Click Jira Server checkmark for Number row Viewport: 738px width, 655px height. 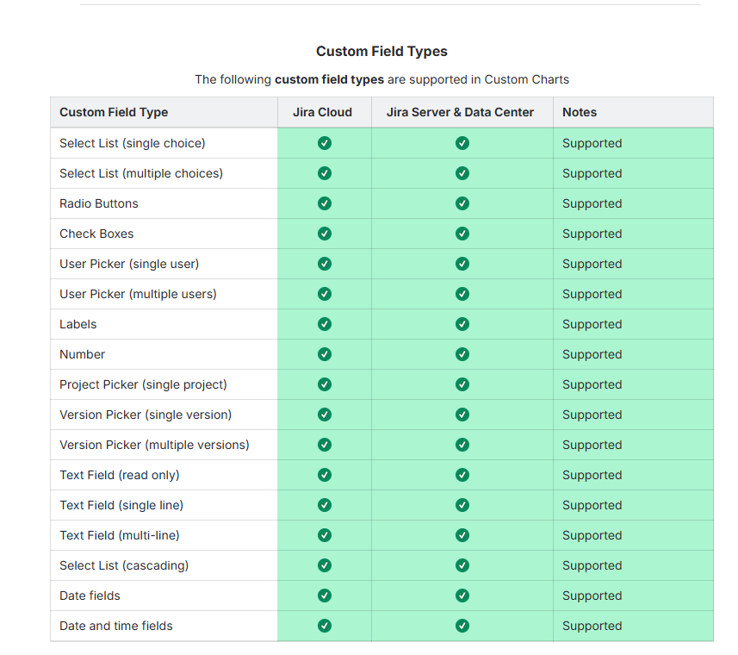[462, 354]
